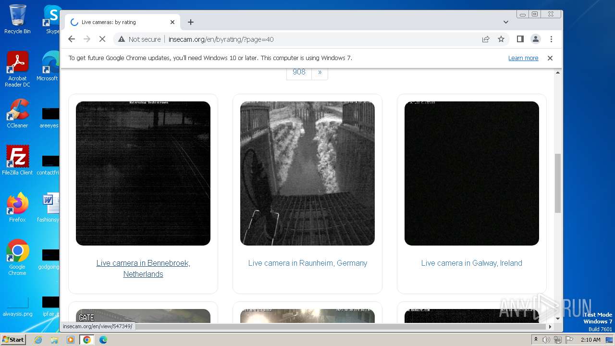Open the Chrome profile menu

(x=535, y=39)
